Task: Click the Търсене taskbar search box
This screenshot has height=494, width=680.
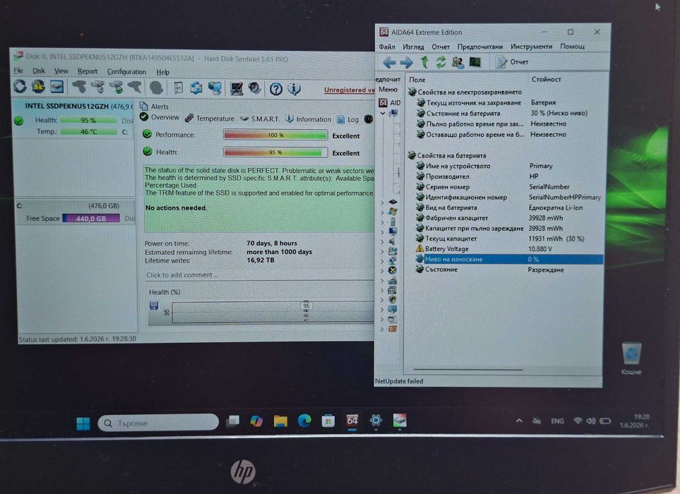Action: [158, 423]
